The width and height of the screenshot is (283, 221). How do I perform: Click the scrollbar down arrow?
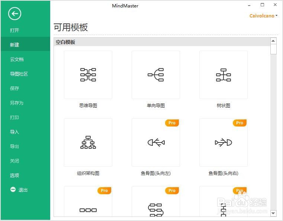273,214
